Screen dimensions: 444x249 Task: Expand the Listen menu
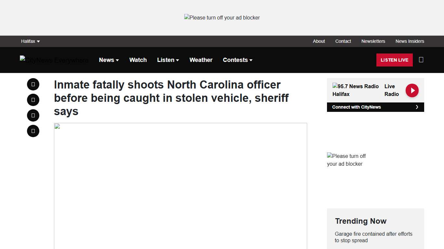[168, 60]
